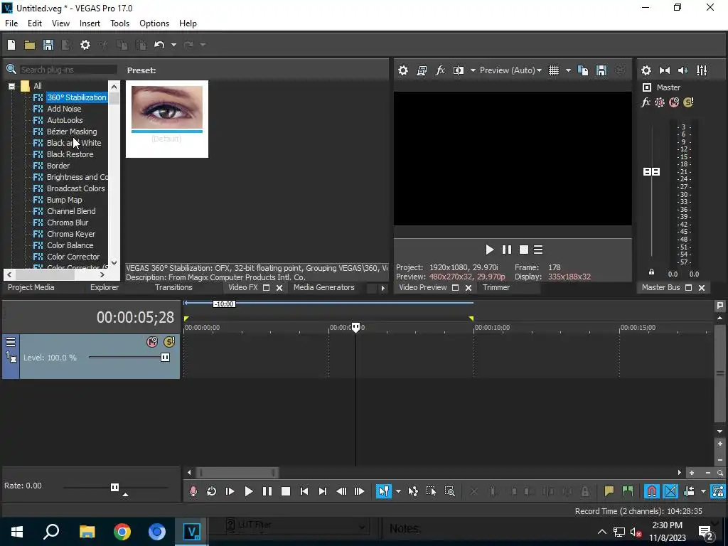This screenshot has width=728, height=546.
Task: Play in the Video Preview window
Action: point(489,250)
